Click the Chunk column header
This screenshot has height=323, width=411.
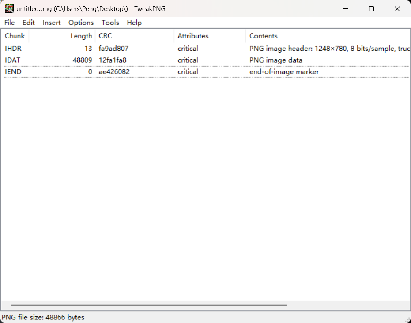15,36
